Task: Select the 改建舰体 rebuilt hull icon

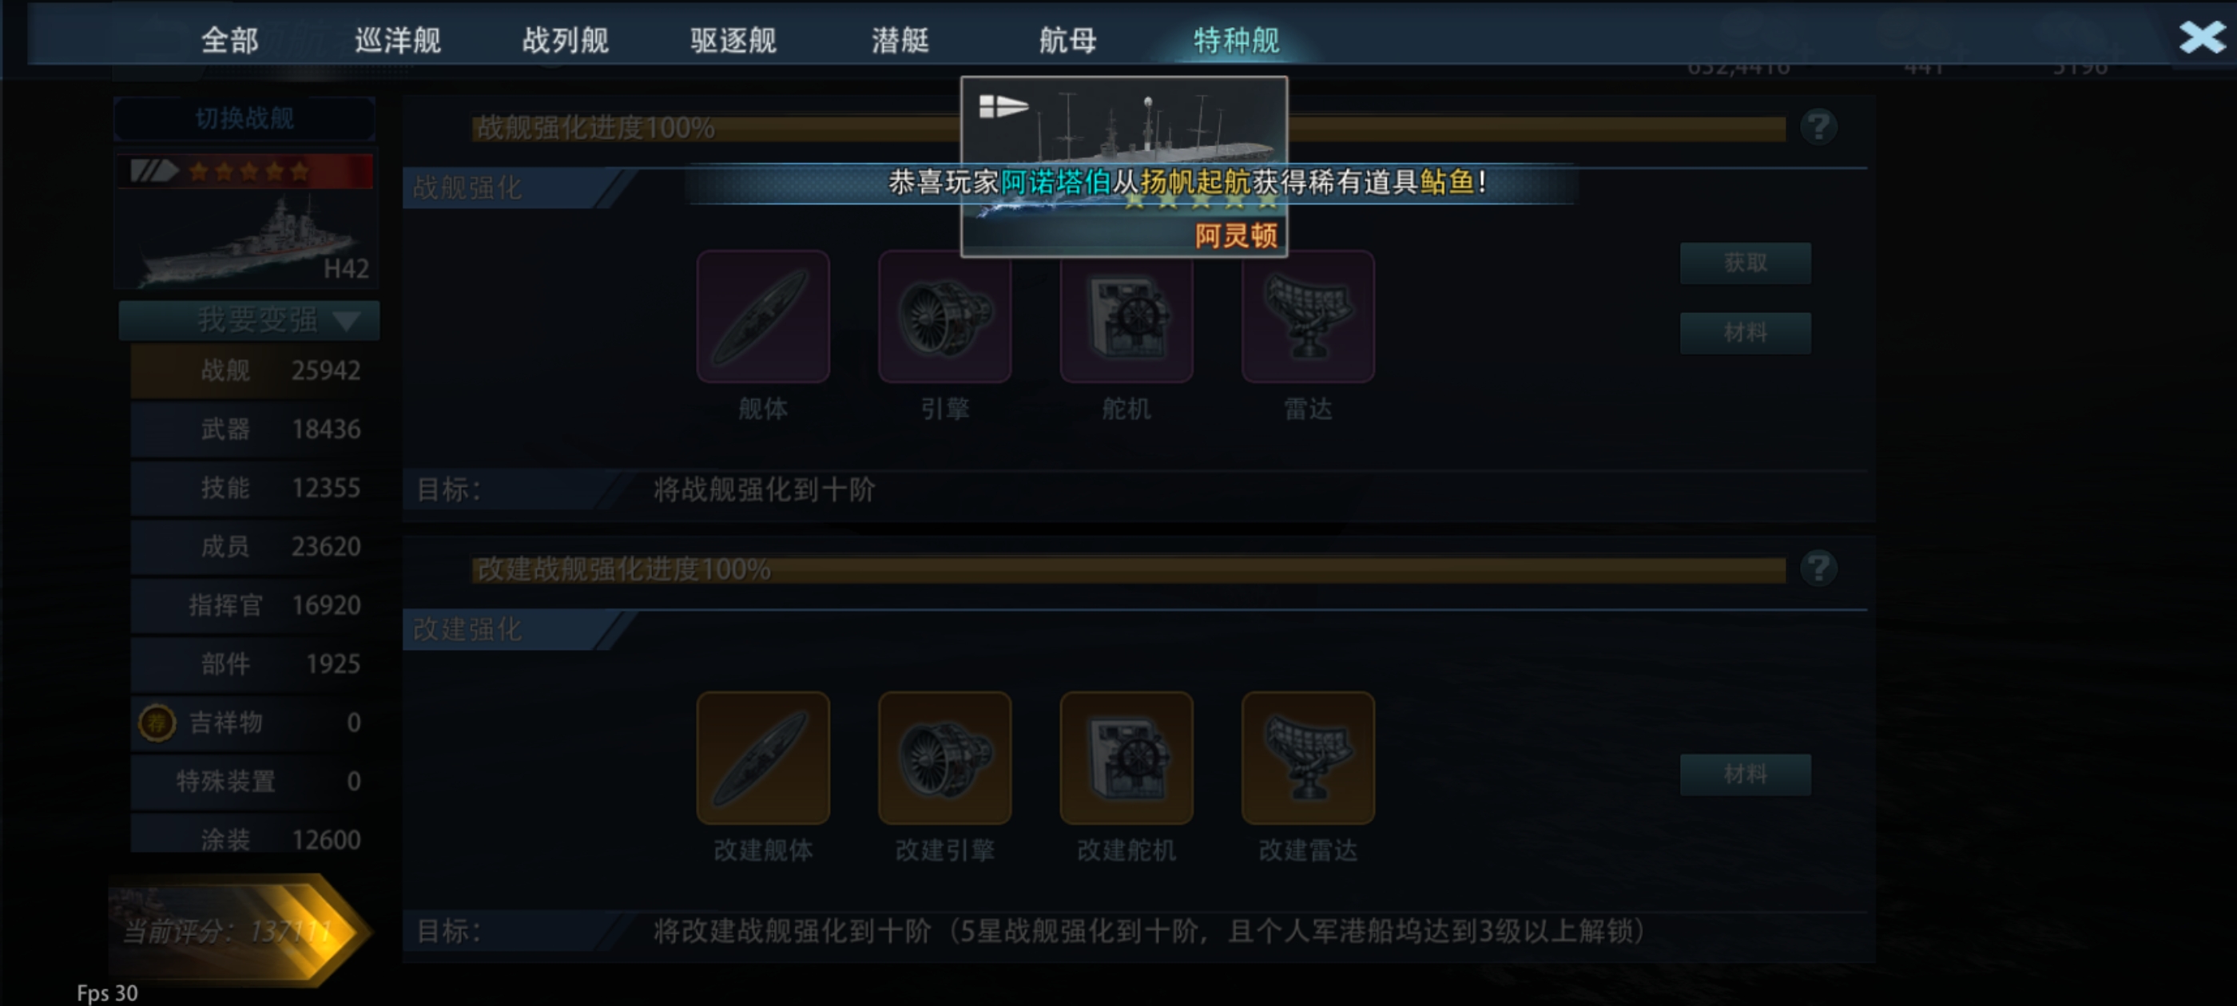Action: point(762,757)
